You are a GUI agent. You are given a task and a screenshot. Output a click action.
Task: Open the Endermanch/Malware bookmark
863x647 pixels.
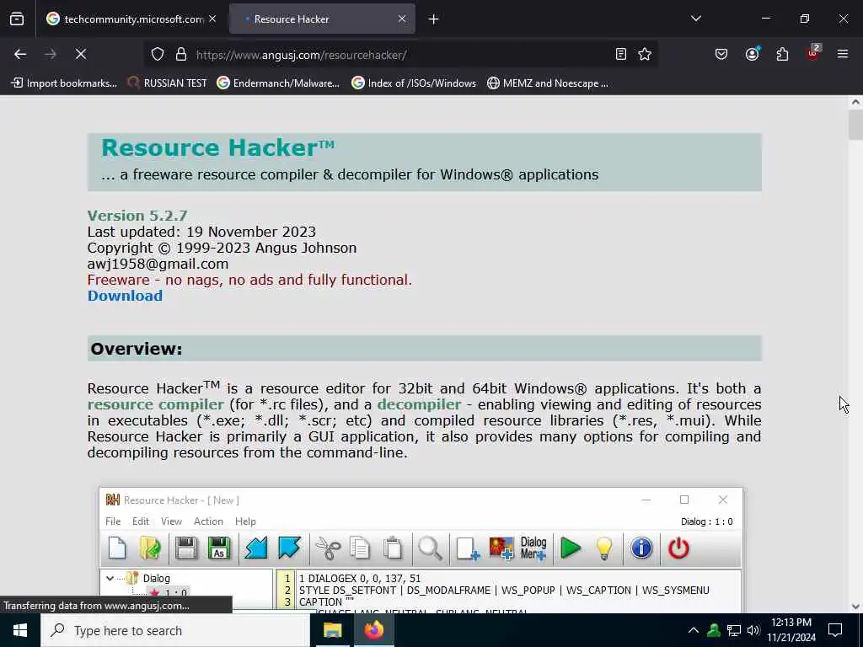(x=278, y=83)
